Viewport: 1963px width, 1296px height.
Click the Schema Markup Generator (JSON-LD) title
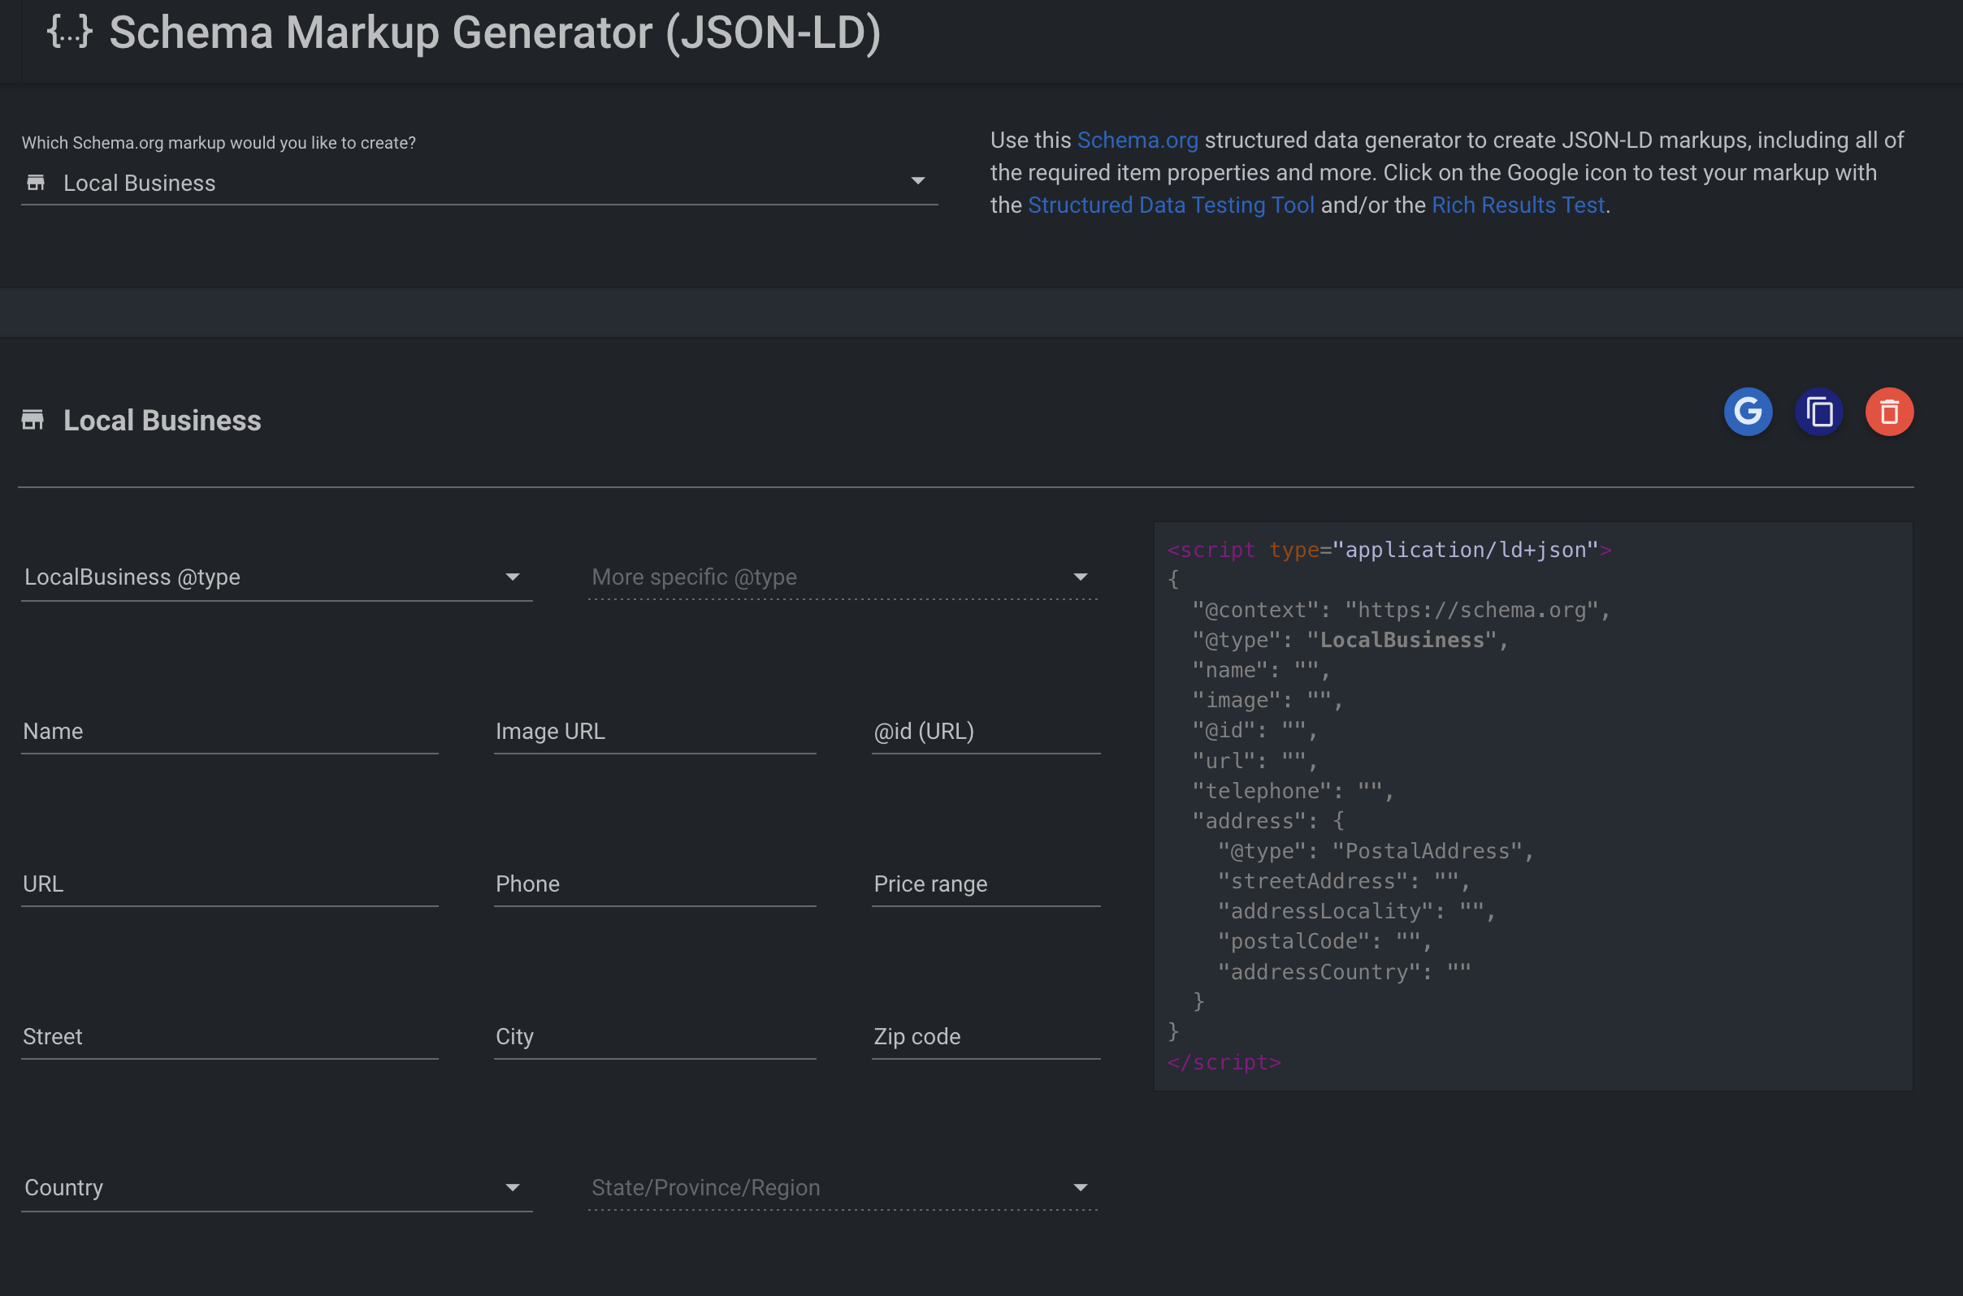pyautogui.click(x=495, y=32)
